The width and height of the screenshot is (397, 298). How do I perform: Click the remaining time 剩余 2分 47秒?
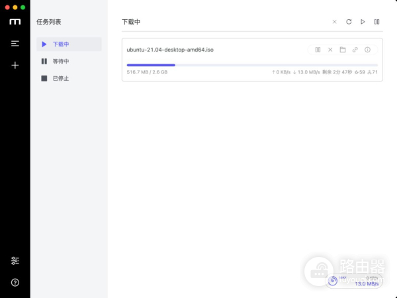(x=337, y=72)
